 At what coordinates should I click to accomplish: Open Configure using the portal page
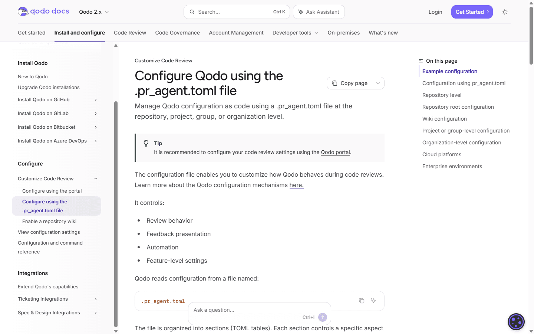(52, 191)
